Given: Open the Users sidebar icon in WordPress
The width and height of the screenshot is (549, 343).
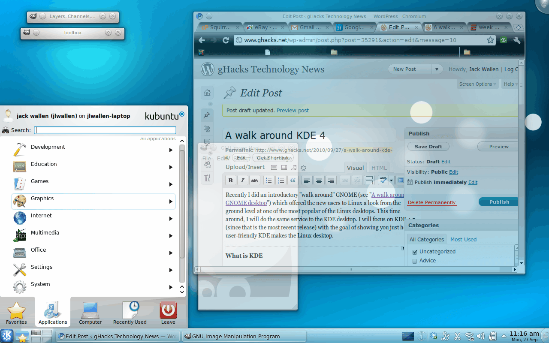Looking at the screenshot, I should click(207, 164).
